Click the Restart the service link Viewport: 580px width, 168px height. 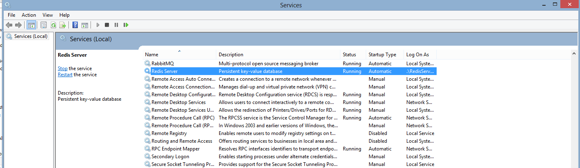(x=65, y=75)
